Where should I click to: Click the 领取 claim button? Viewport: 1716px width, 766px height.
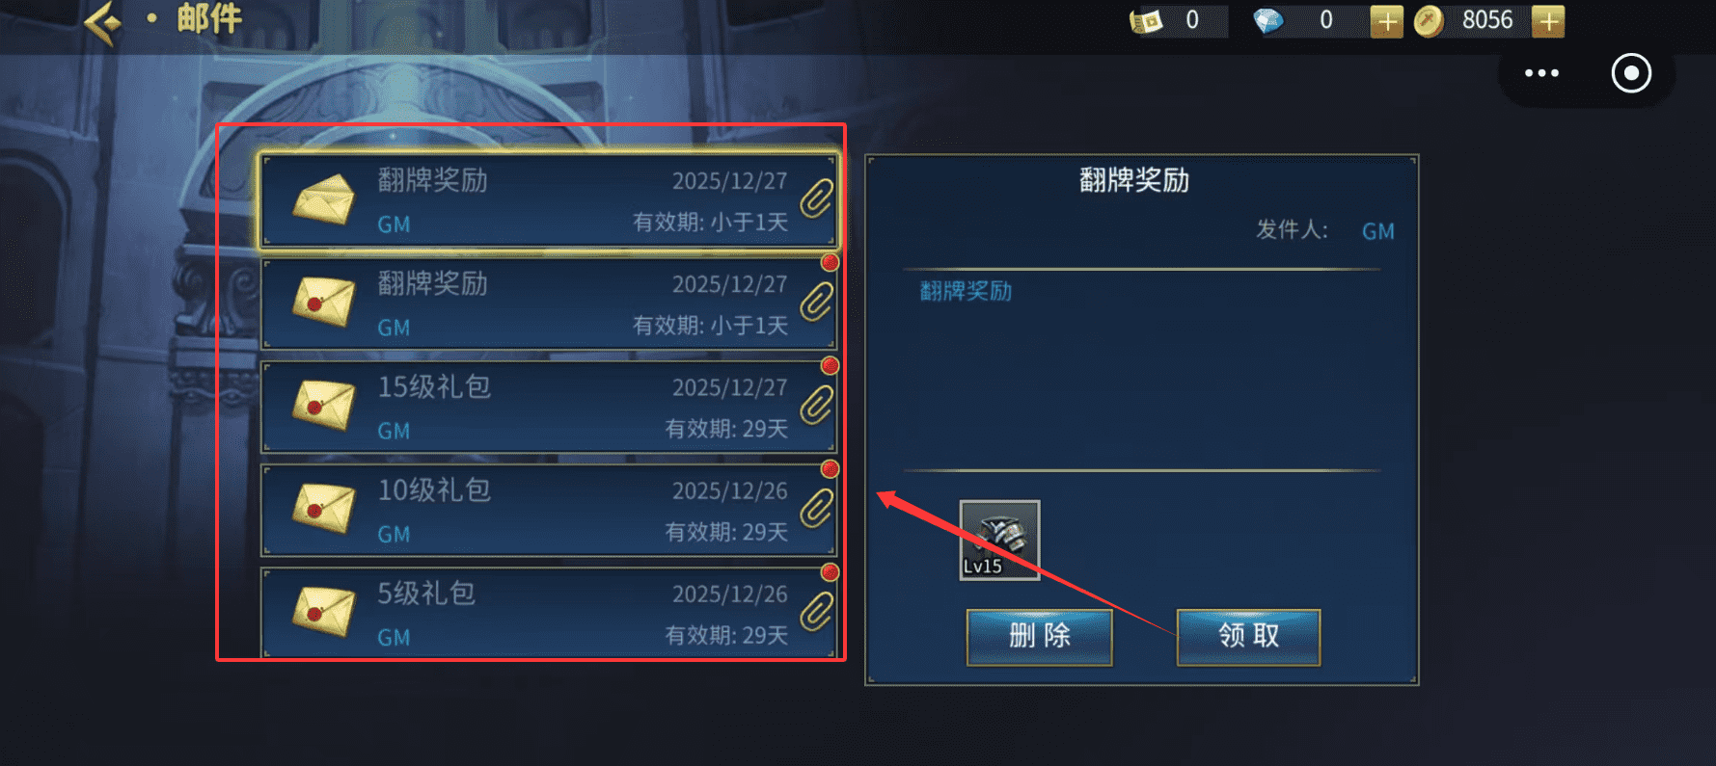click(1249, 637)
